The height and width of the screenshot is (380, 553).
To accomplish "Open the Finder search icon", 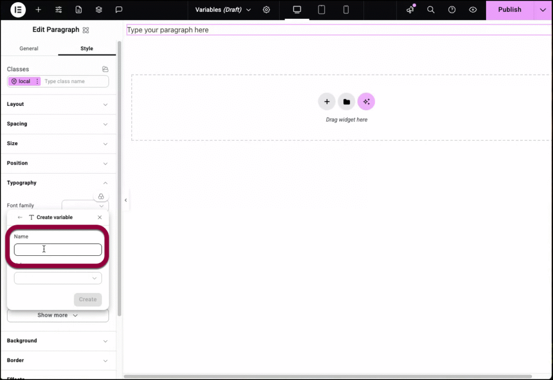I will (x=431, y=10).
